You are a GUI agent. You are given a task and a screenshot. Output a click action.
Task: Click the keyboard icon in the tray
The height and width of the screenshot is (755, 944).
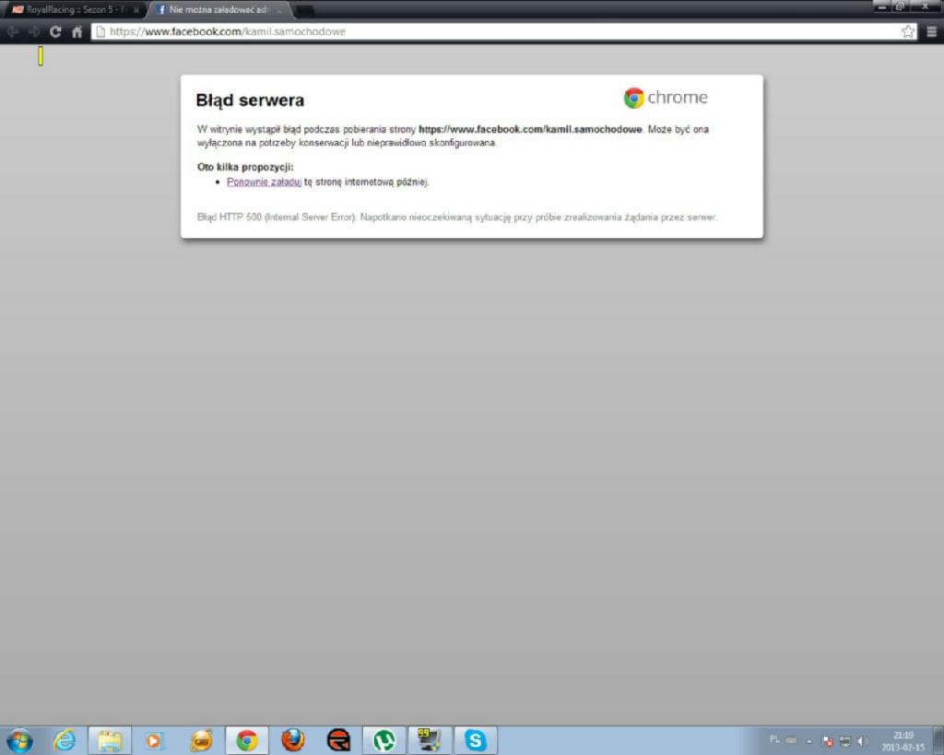click(792, 740)
